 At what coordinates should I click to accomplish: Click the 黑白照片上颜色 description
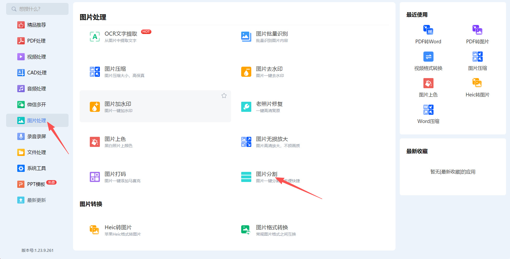click(118, 146)
